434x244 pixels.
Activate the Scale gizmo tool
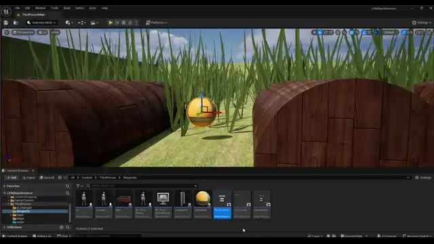coord(331,33)
